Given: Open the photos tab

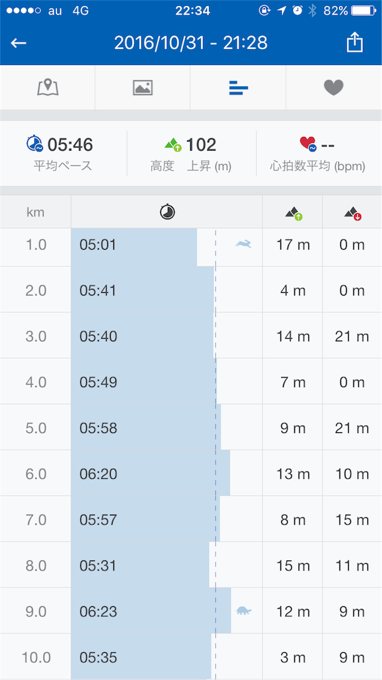Looking at the screenshot, I should [143, 88].
